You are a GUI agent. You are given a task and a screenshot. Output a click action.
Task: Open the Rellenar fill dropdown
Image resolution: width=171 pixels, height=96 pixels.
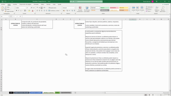pos(149,9)
